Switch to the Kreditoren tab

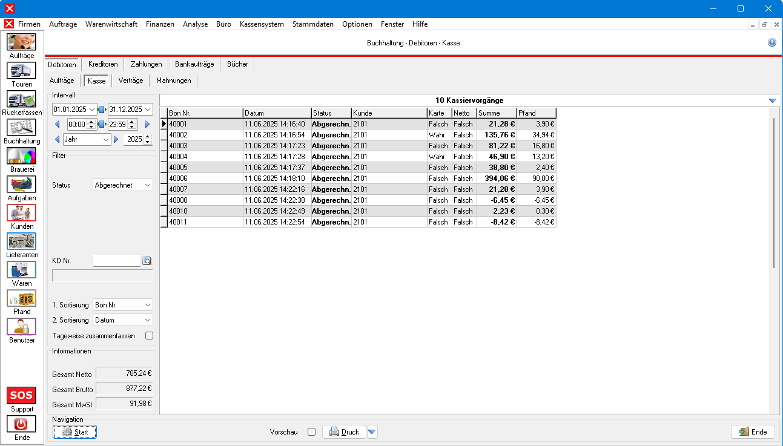point(103,64)
